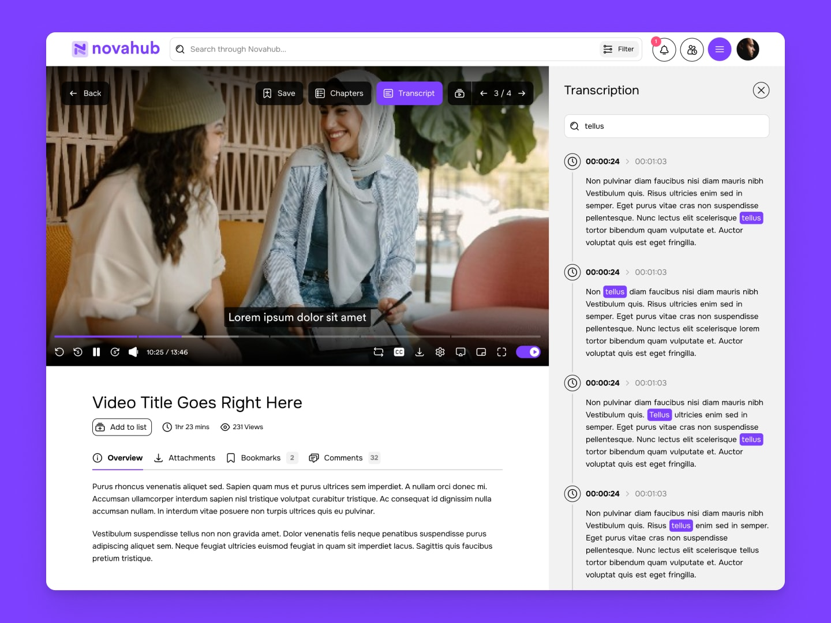Click the Comments count badge 32
This screenshot has width=831, height=623.
tap(375, 458)
